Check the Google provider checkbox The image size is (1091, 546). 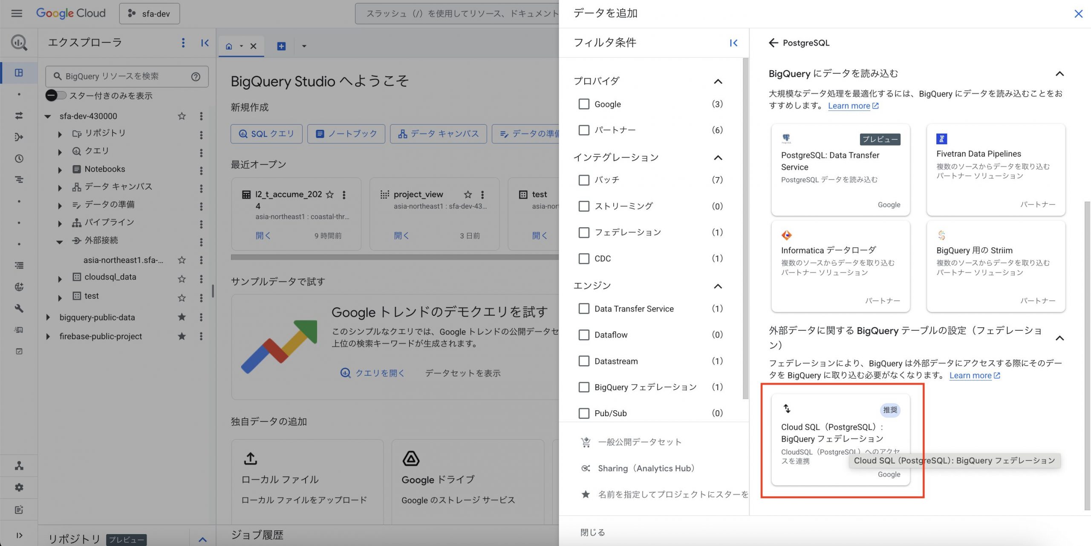click(x=584, y=104)
